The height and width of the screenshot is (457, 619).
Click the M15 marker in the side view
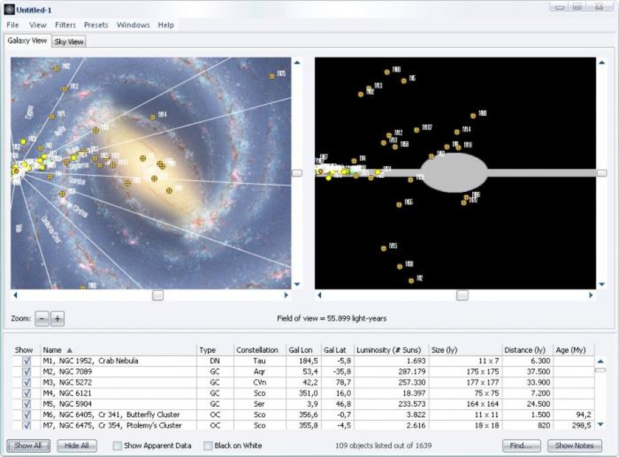384,248
